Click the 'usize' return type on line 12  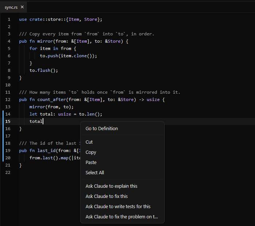(153, 100)
